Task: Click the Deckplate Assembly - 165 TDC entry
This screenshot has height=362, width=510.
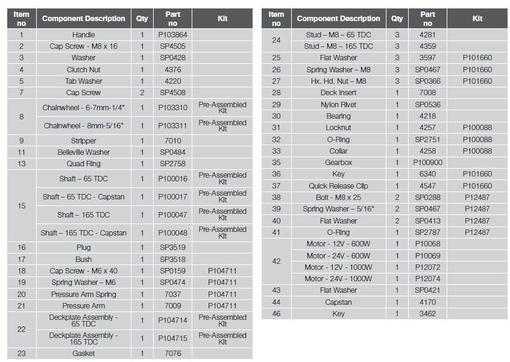Action: click(x=84, y=339)
